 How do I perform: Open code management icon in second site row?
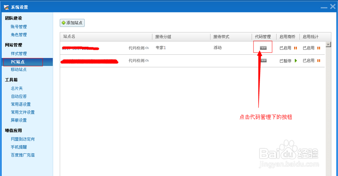pos(264,60)
